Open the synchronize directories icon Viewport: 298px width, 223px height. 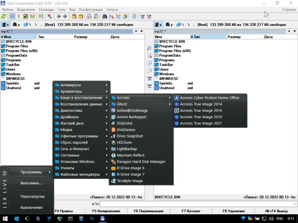[118, 16]
